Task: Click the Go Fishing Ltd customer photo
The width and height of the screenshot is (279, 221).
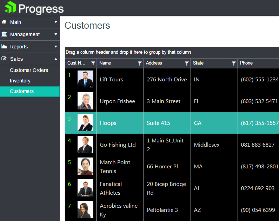Action: click(x=85, y=145)
